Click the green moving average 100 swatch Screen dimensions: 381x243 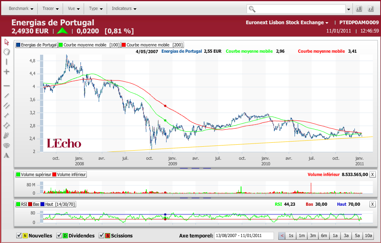[61, 45]
